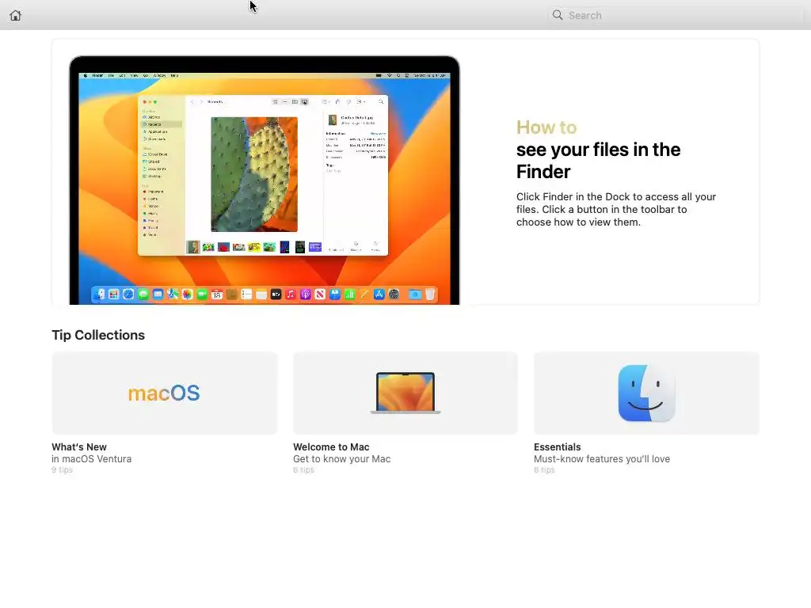
Task: Click 'in macOS Ventura' subtitle
Action: point(92,458)
